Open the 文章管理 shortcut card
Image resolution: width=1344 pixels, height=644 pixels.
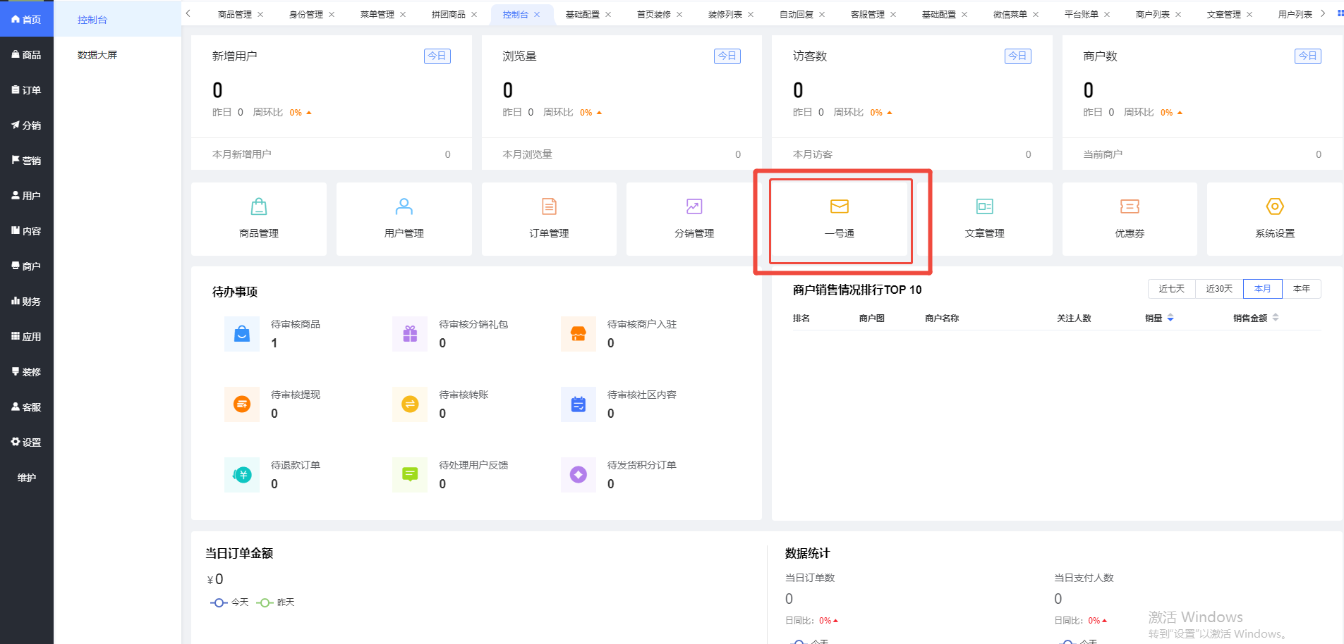[985, 219]
